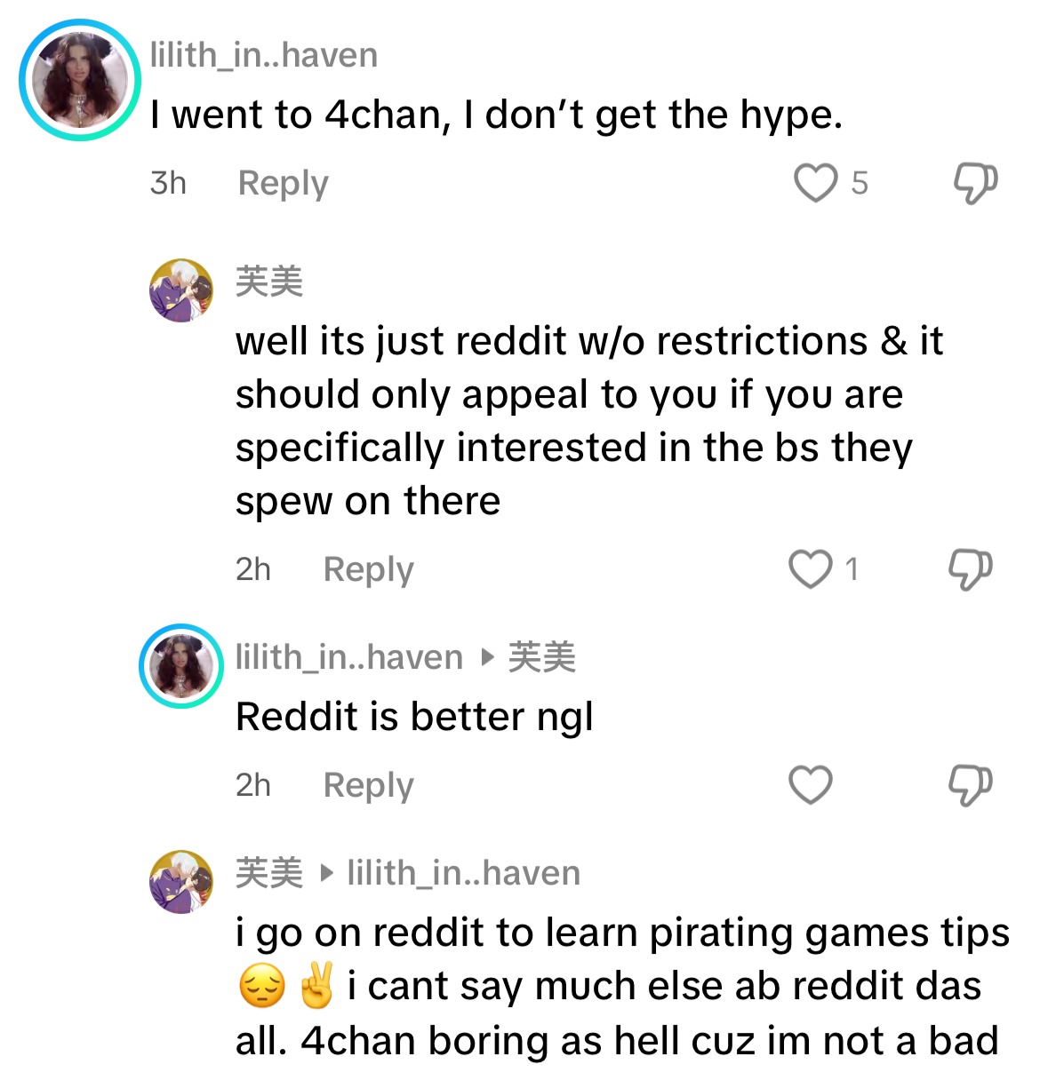Open the 芙美 mention after the arrow
This screenshot has height=1072, width=1040.
(x=542, y=657)
